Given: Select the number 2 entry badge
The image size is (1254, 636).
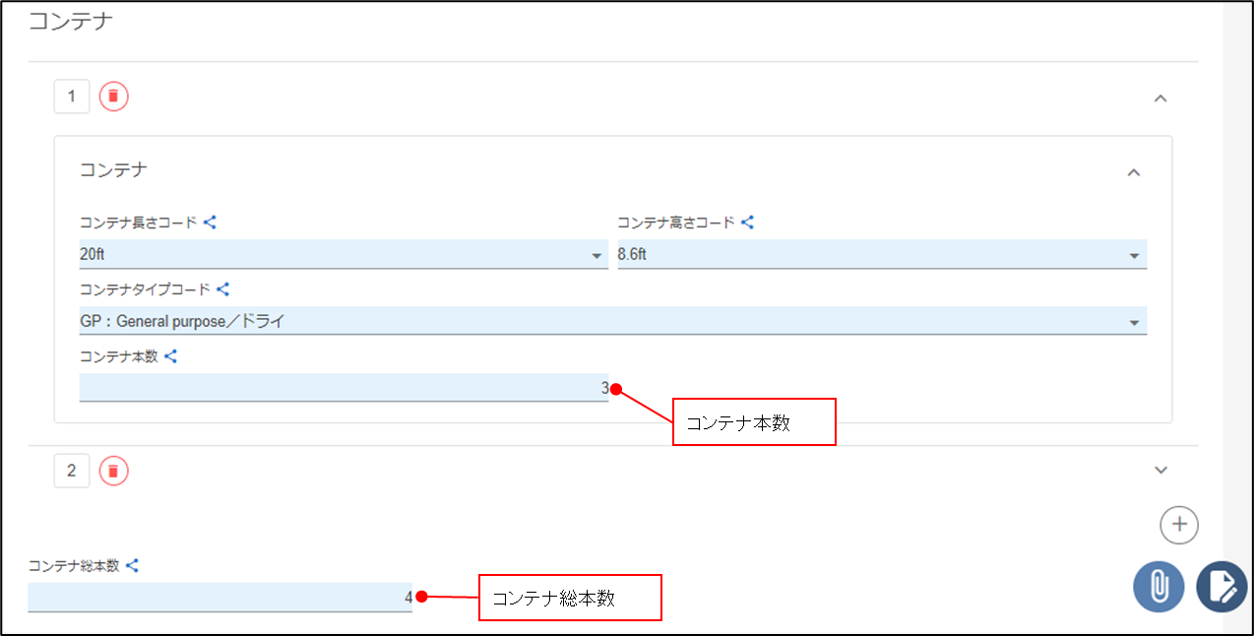Looking at the screenshot, I should [x=71, y=471].
